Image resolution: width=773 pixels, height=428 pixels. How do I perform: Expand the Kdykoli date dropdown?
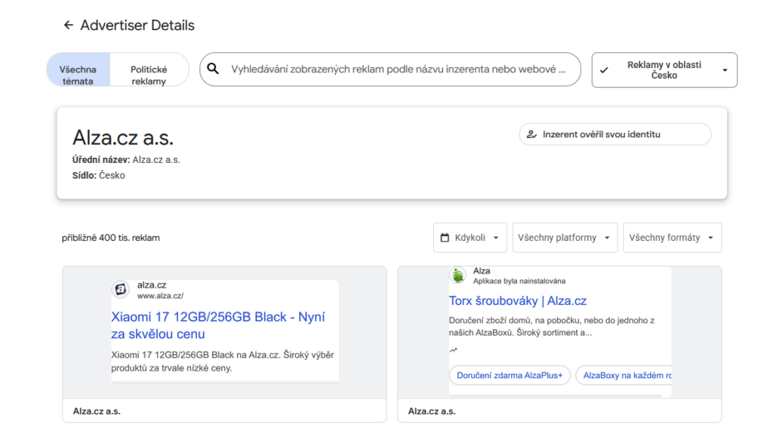click(x=470, y=238)
